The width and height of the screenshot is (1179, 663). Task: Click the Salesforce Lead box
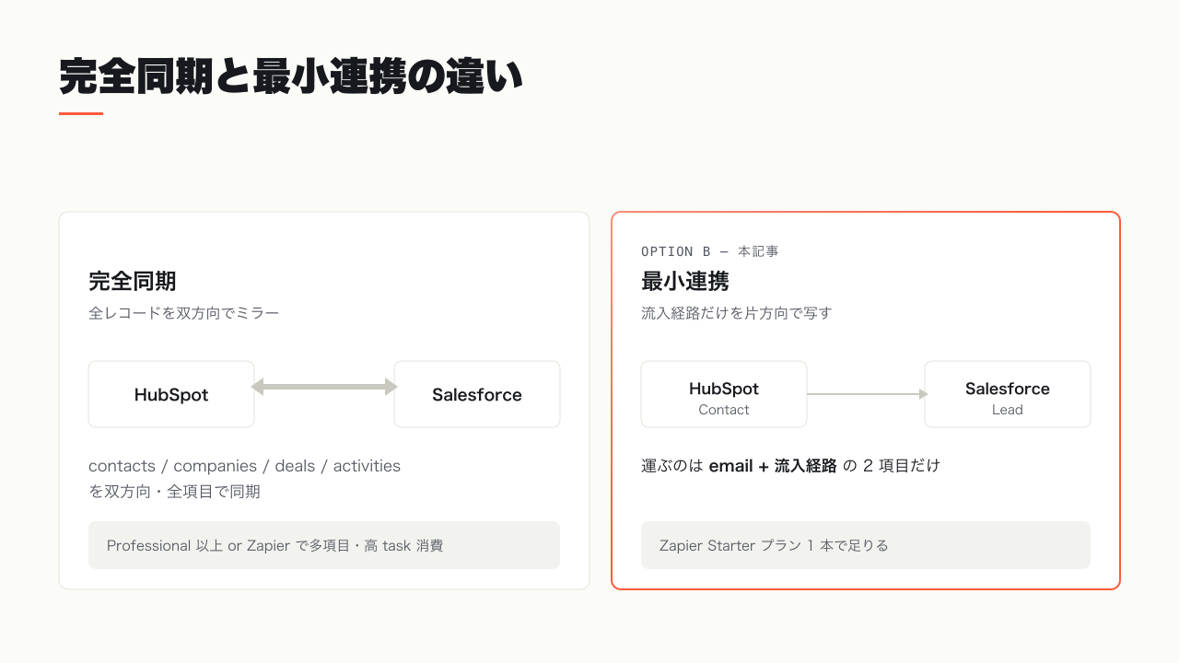[x=1008, y=394]
